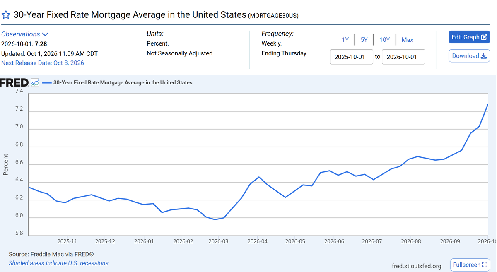Click the series ID MORTGAGE30US
497x272 pixels.
(x=273, y=16)
